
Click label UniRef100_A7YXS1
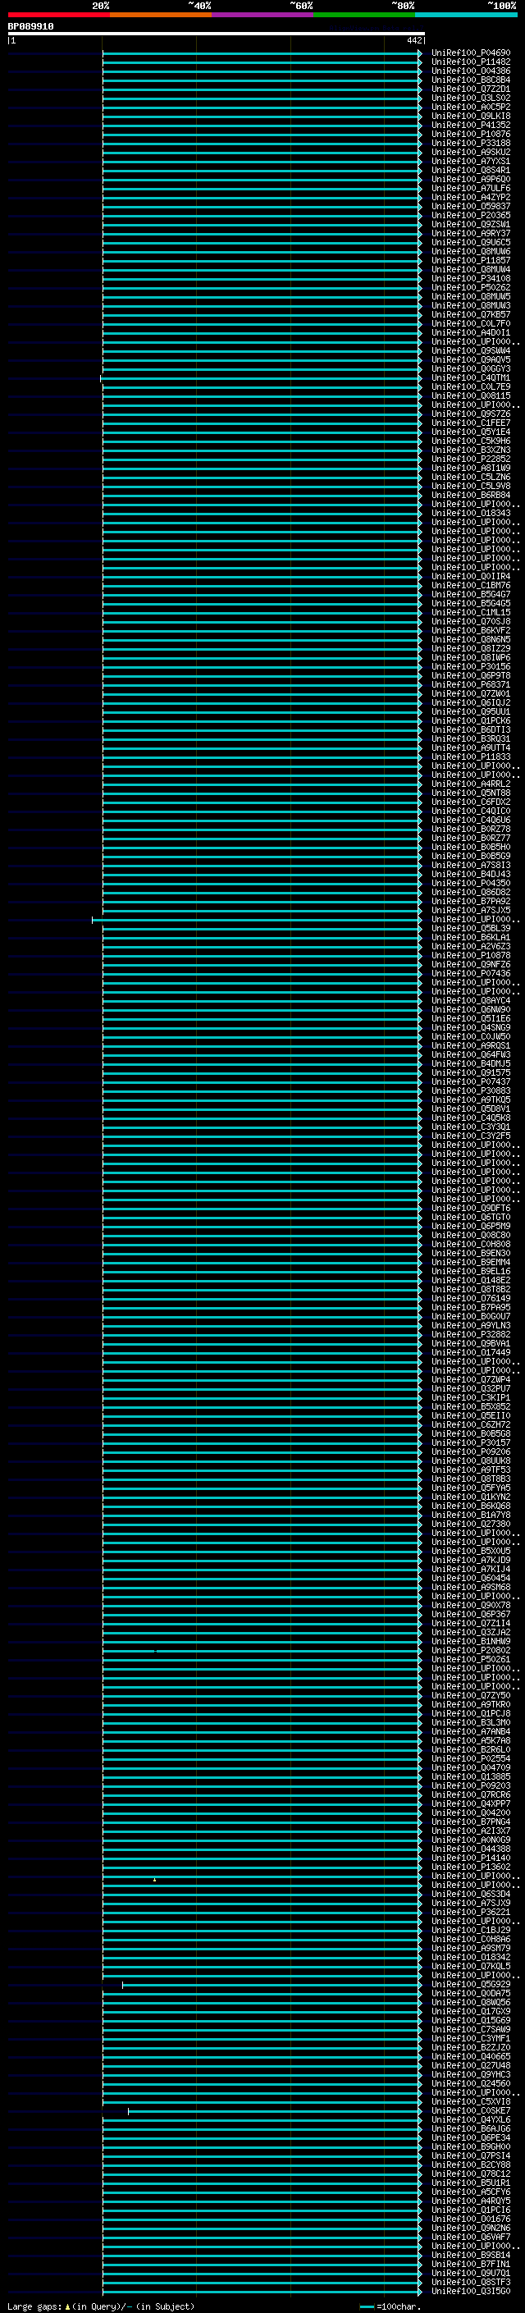470,161
